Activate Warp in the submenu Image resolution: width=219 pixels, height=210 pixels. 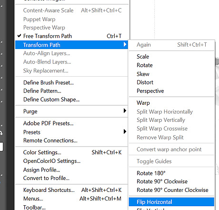[171, 103]
